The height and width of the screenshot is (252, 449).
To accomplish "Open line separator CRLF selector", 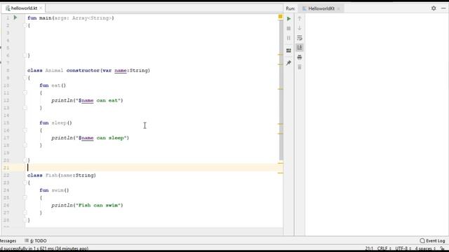I will click(x=384, y=248).
